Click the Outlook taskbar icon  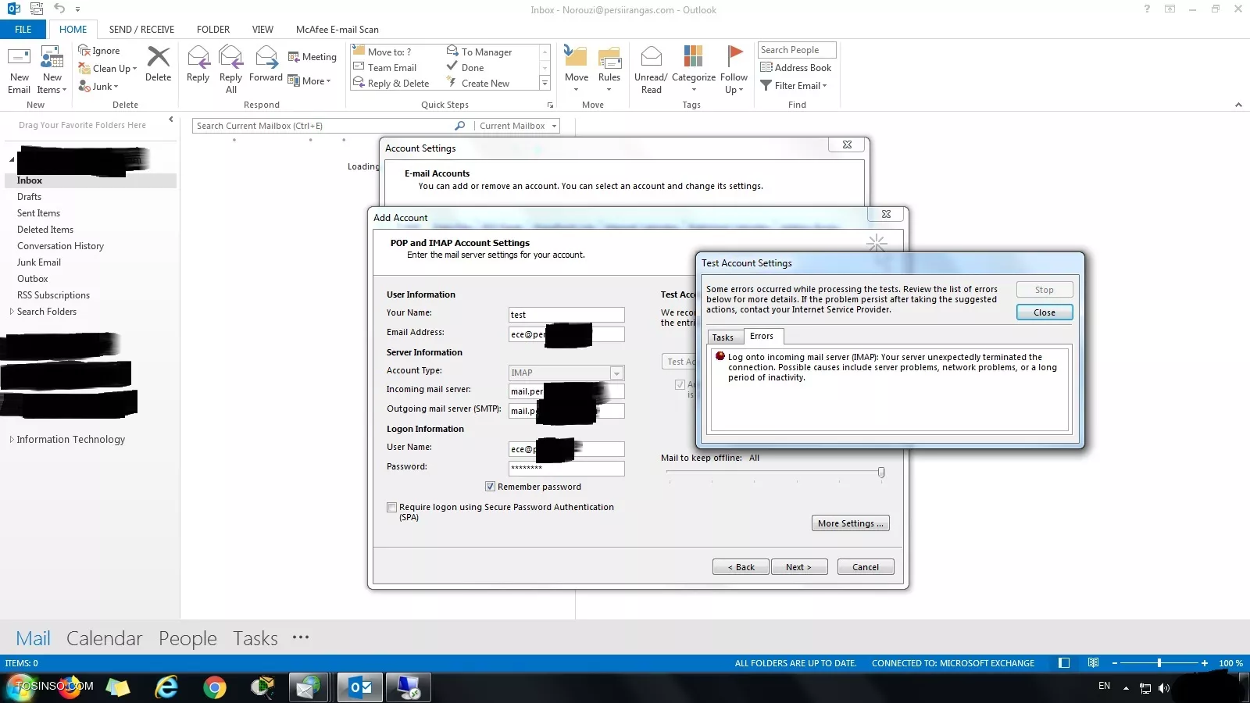click(360, 687)
